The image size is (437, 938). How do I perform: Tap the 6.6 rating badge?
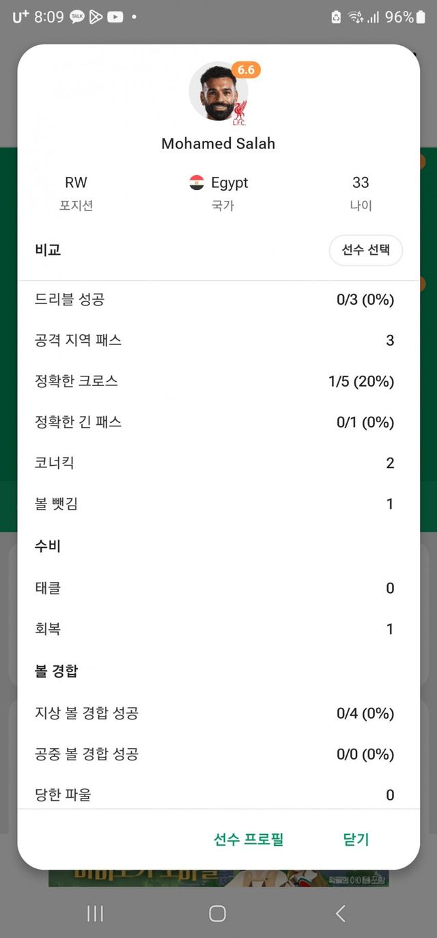(246, 70)
